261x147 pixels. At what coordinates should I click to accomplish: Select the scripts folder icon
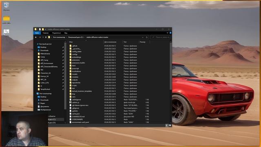[x=71, y=85]
